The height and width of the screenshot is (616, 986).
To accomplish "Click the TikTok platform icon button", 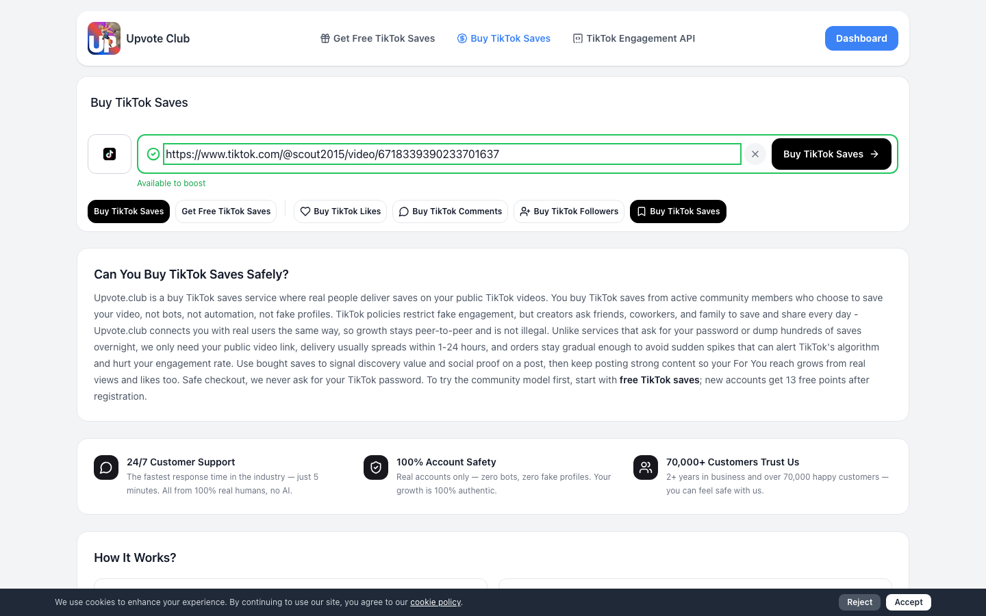I will (x=110, y=154).
